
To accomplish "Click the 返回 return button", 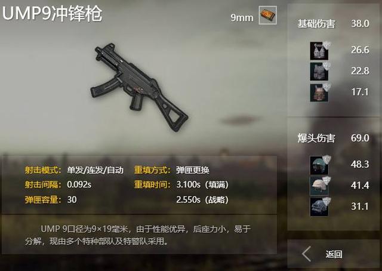I will (333, 254).
